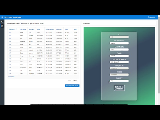The height and width of the screenshot is (120, 160).
Task: Sort by First Name column header
Action: point(23,29)
